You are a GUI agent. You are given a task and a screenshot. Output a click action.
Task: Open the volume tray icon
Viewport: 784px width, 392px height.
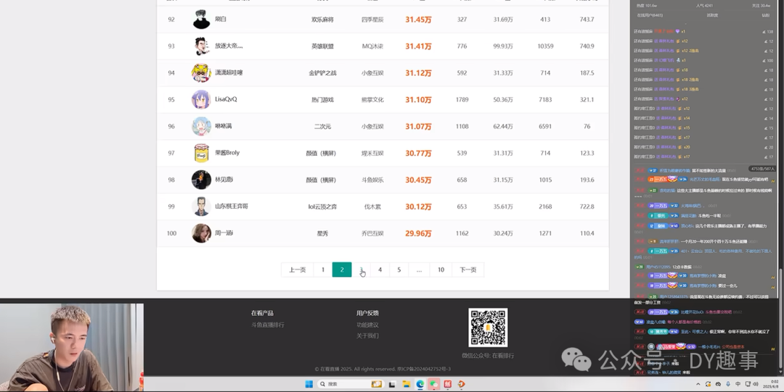756,384
